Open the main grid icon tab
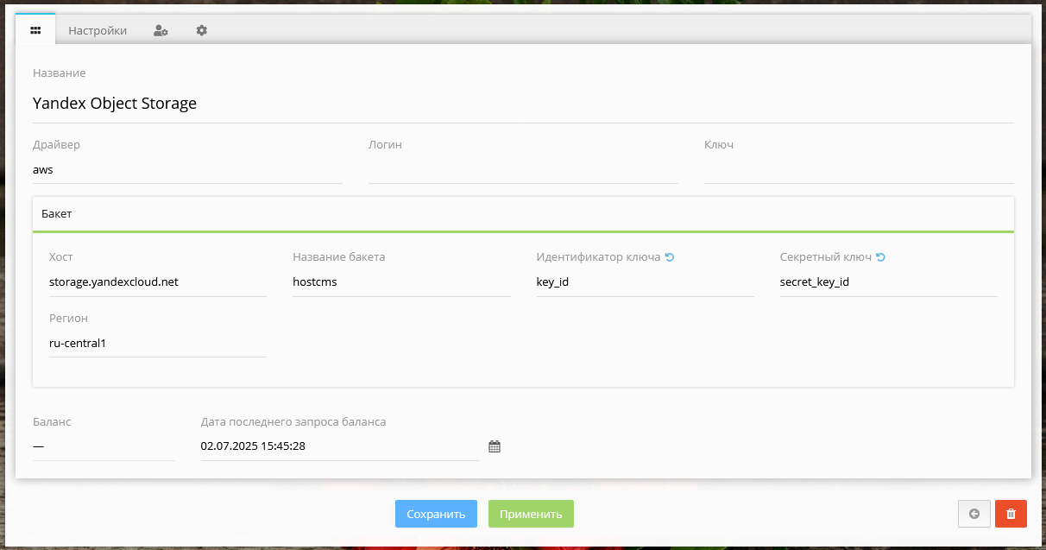1046x550 pixels. [x=35, y=30]
